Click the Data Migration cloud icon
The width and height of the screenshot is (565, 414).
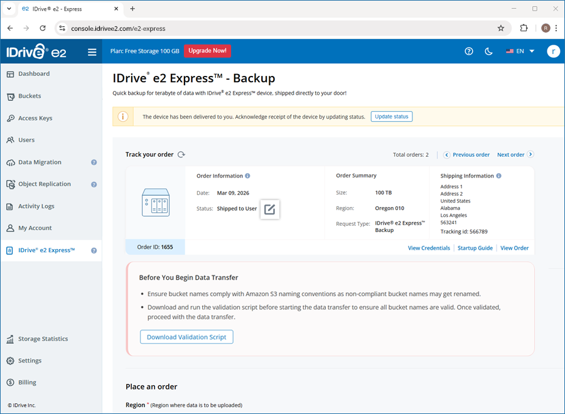pos(11,162)
